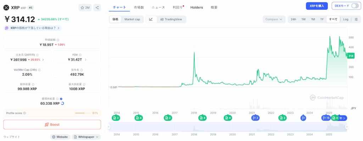Switch to the Holders tab

[196, 7]
